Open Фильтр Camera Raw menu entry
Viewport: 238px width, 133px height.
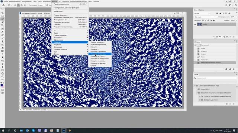pyautogui.click(x=61, y=20)
